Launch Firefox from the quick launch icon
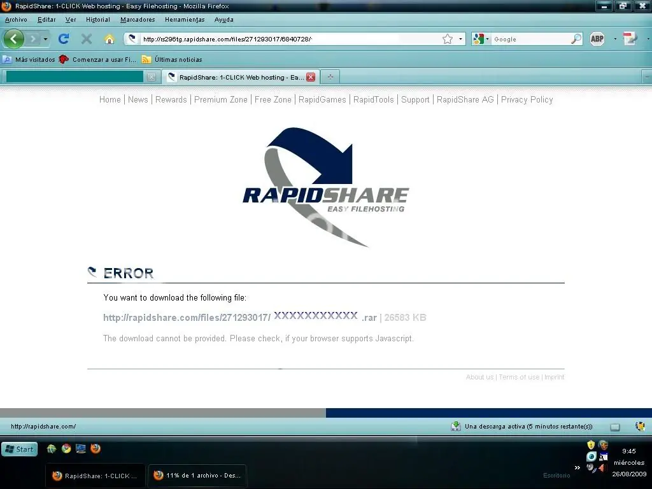The width and height of the screenshot is (652, 489). coord(96,449)
